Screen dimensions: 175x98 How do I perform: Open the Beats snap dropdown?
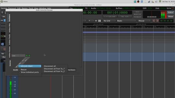click(x=126, y=21)
